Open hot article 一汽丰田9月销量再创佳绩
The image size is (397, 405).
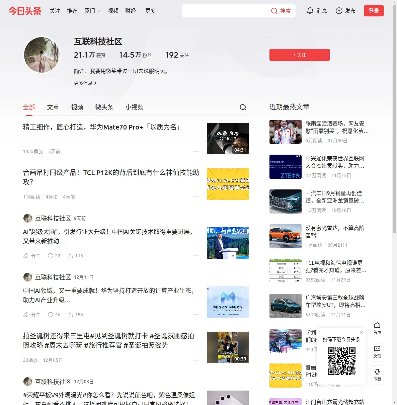coord(335,197)
